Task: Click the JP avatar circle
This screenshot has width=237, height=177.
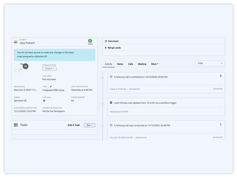Action: click(20, 69)
